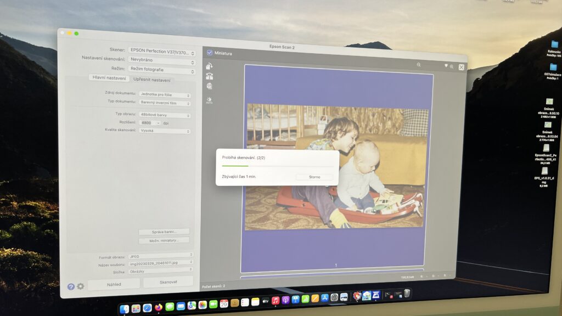Image resolution: width=562 pixels, height=316 pixels.
Task: Uncheck the Miniatura checkbox
Action: pos(210,53)
